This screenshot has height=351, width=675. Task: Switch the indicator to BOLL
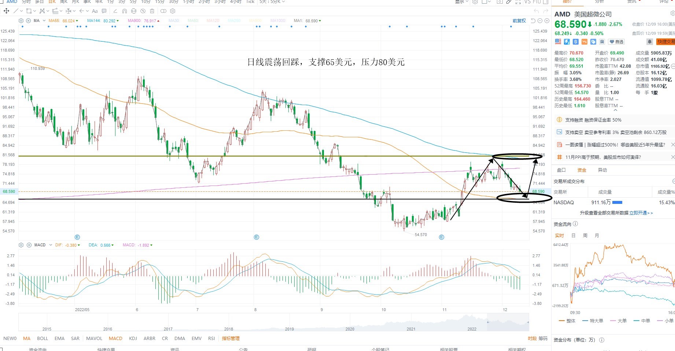(43, 338)
